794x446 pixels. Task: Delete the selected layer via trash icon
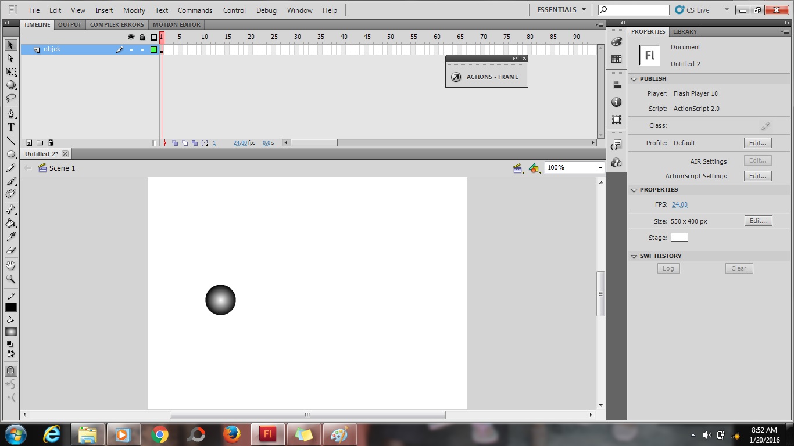click(x=51, y=142)
